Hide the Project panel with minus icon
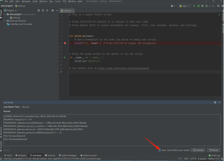 point(57,10)
